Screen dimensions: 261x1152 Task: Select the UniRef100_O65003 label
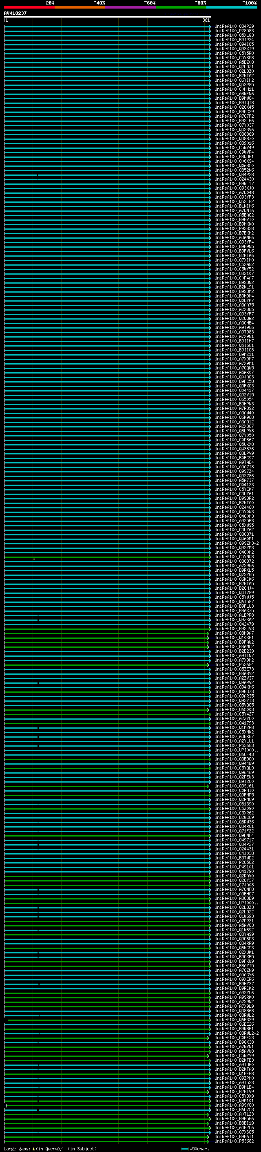pos(234,710)
